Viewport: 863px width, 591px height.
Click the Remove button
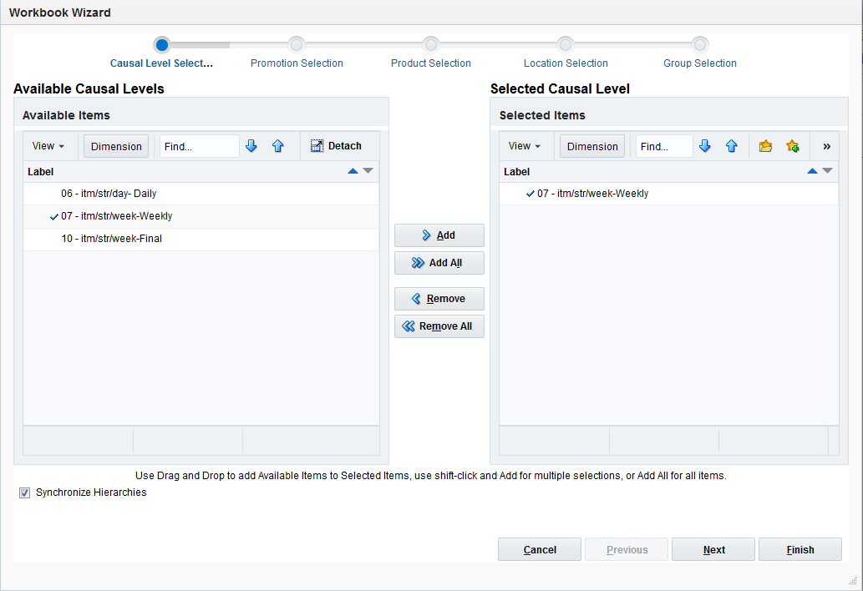439,299
